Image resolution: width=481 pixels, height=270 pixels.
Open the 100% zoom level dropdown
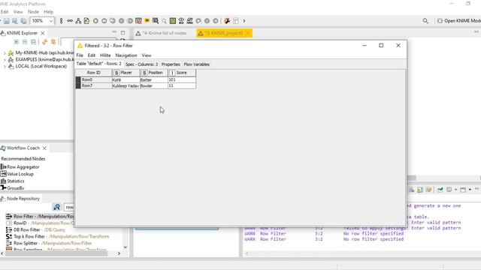(51, 21)
